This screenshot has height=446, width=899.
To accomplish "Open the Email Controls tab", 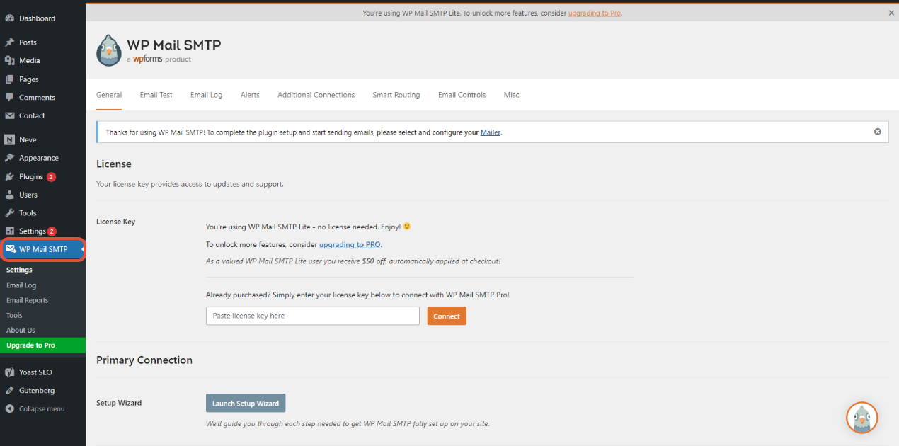I will tap(462, 95).
